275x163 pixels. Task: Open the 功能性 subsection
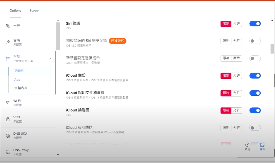coord(19,71)
